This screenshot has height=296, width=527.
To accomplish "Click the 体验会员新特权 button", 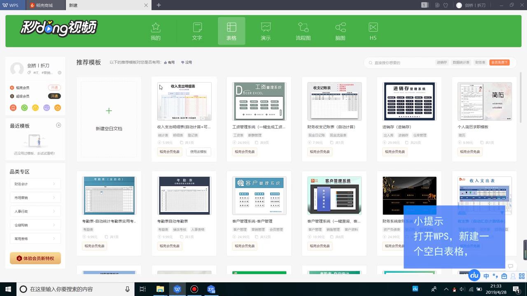I will pyautogui.click(x=35, y=258).
